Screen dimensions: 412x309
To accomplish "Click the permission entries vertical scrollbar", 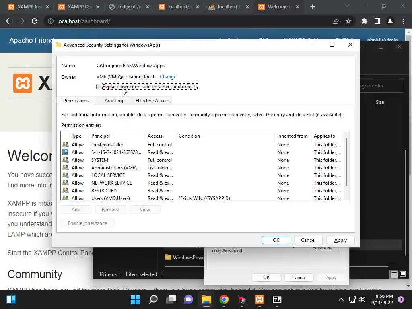I will point(347,162).
